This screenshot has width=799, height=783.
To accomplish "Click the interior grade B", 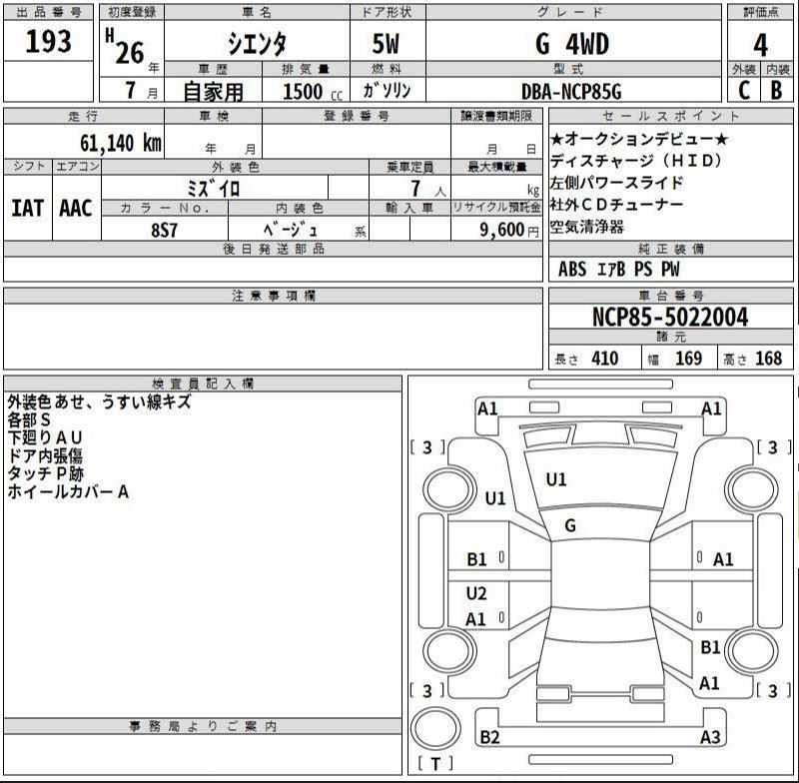I will 776,90.
